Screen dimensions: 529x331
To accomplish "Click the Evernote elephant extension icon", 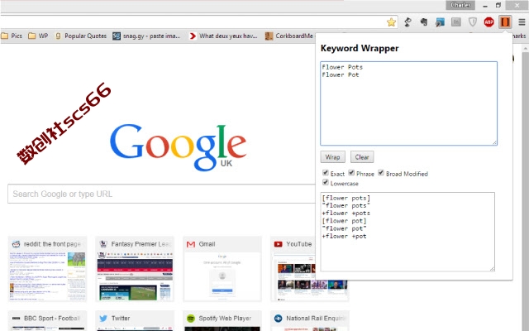I will 424,22.
